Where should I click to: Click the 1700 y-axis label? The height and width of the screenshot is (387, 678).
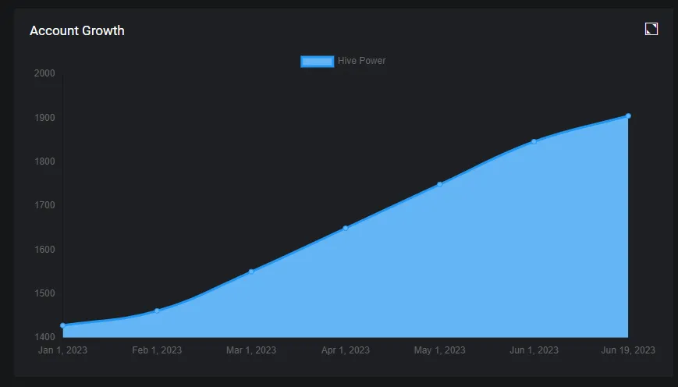click(45, 205)
